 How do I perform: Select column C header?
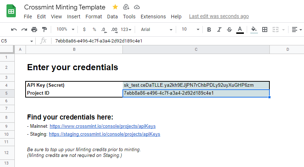pyautogui.click(x=196, y=49)
